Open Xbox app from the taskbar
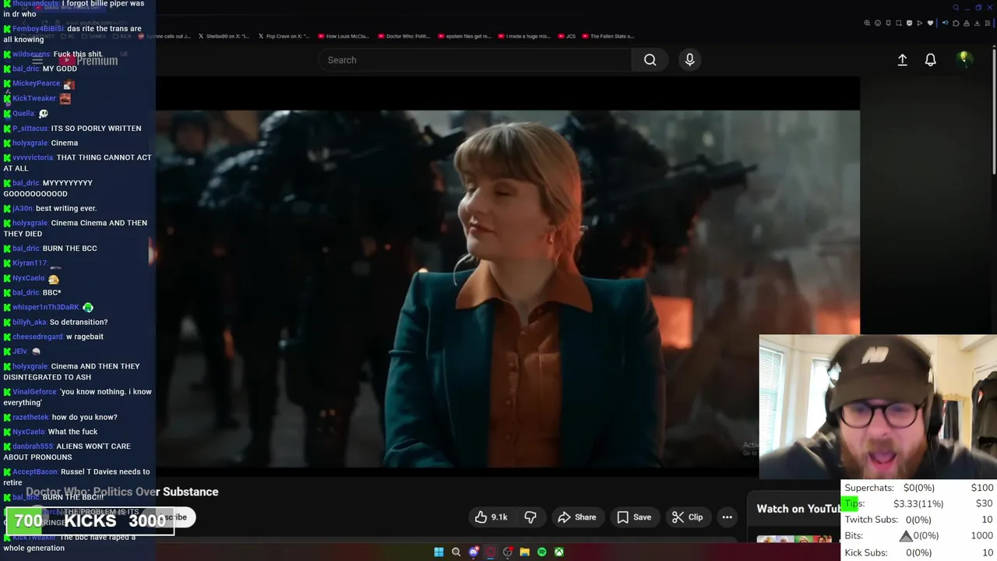 click(x=559, y=552)
